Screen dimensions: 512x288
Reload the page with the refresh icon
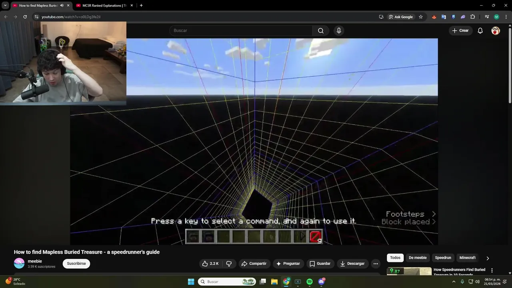pos(25,17)
